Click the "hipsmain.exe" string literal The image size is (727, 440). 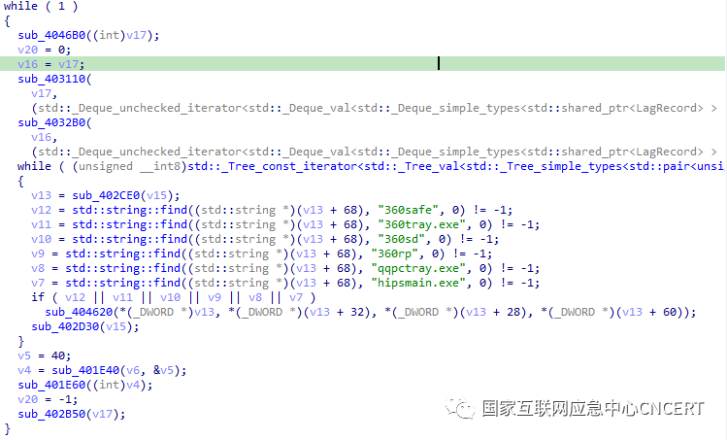[418, 283]
